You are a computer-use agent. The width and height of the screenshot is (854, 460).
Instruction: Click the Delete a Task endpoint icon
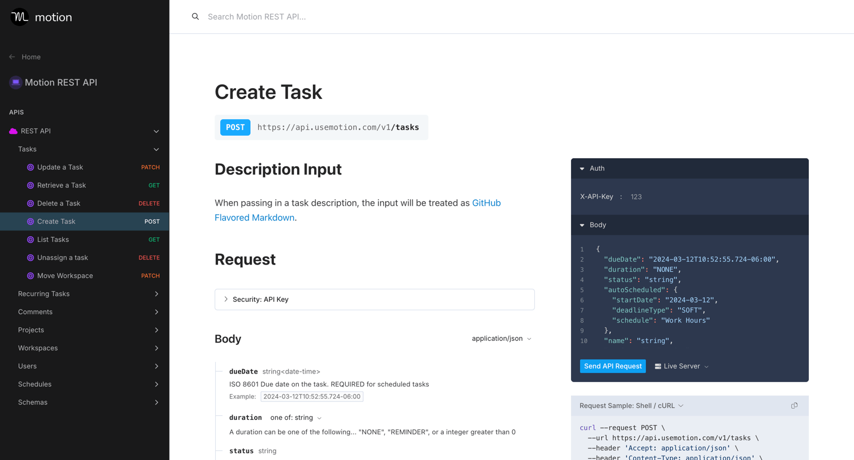(x=30, y=203)
